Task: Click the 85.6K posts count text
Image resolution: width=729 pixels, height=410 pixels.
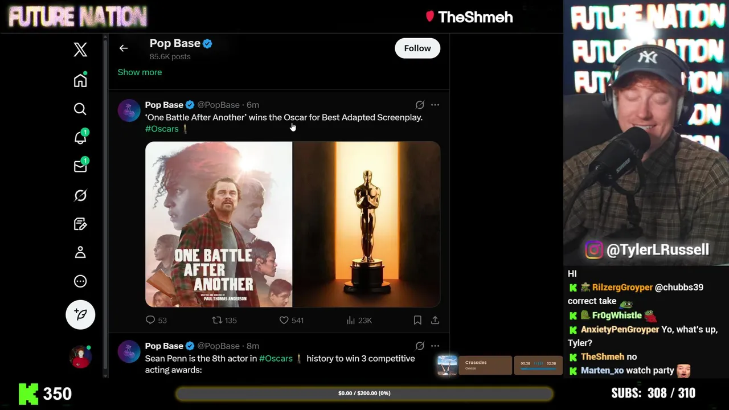Action: pyautogui.click(x=170, y=57)
